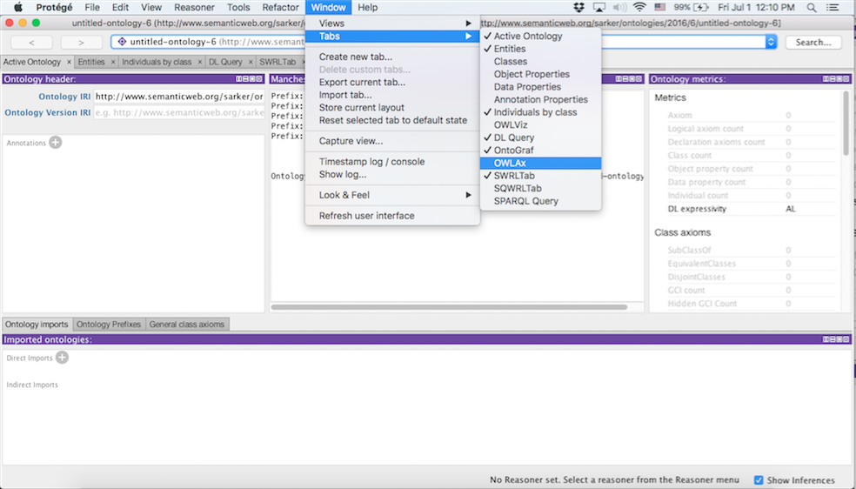Click the split-vertically icon in Ontology header panel
The height and width of the screenshot is (489, 856).
[x=239, y=79]
